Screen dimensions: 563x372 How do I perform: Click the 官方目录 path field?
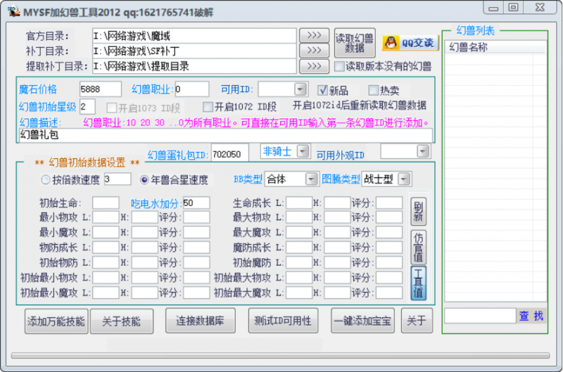[x=194, y=36]
